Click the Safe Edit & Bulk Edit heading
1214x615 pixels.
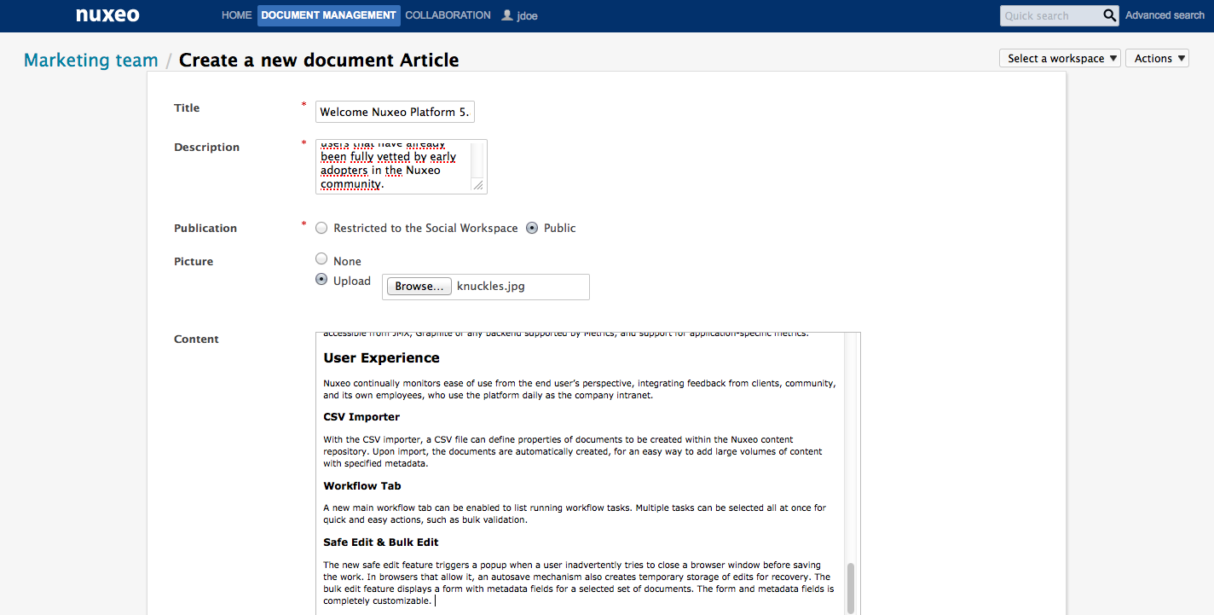tap(381, 542)
